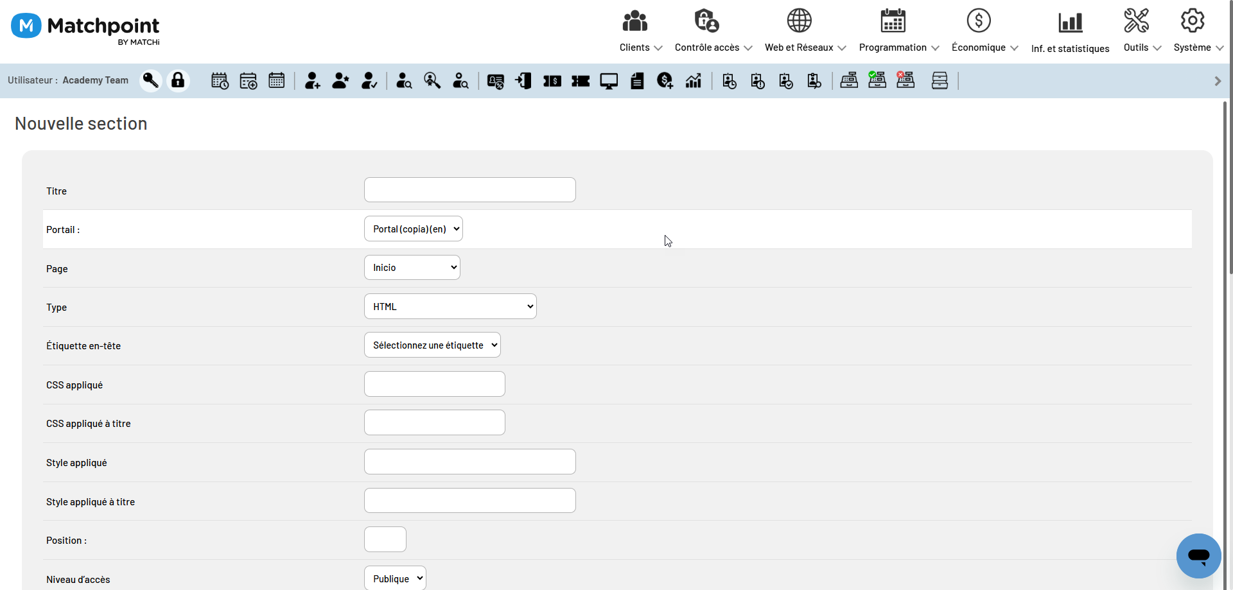Click the magnifier with starred person icon
The height and width of the screenshot is (590, 1233).
[432, 81]
